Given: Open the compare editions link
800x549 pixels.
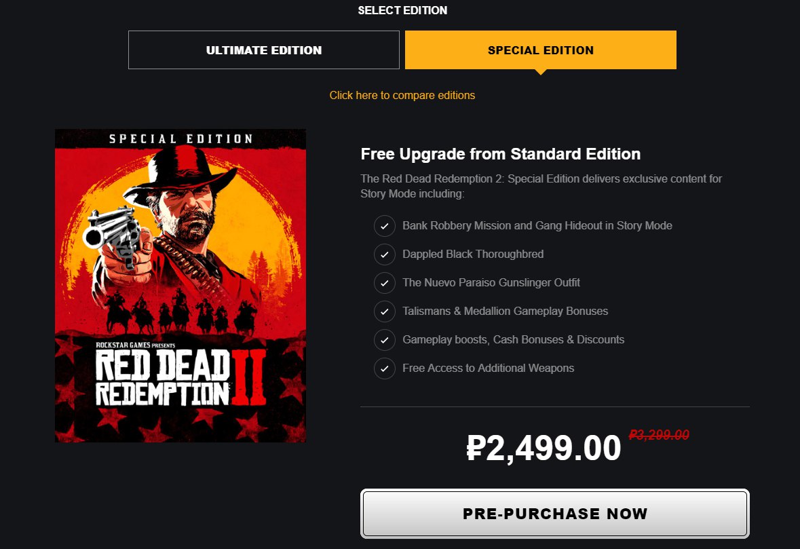Looking at the screenshot, I should 402,96.
